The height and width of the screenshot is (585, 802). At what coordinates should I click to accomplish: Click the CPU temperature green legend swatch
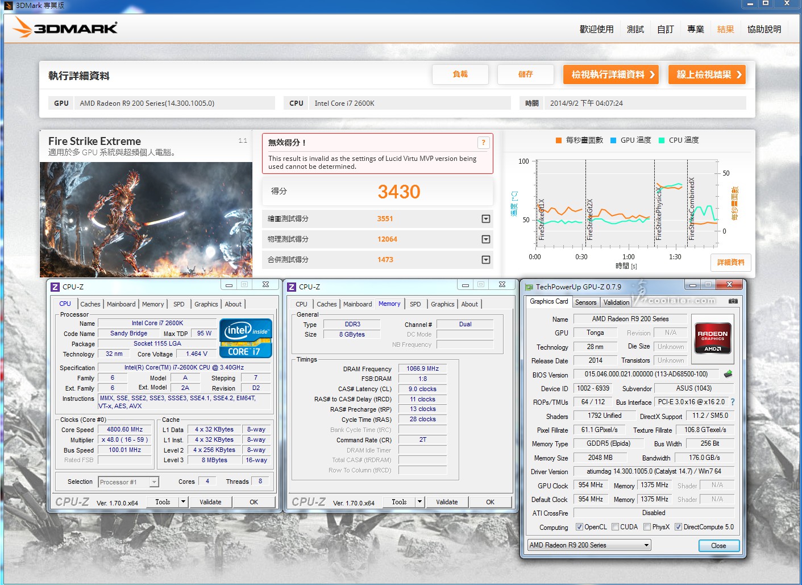[x=662, y=140]
